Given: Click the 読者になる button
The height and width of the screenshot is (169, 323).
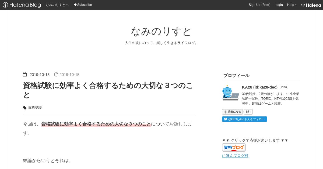Looking at the screenshot, I should click(x=232, y=112).
